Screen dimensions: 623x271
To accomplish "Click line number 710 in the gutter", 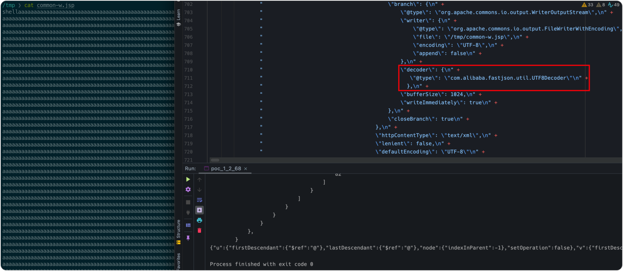I will pyautogui.click(x=188, y=70).
